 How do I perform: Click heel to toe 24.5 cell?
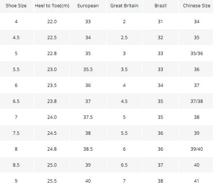pyautogui.click(x=52, y=133)
